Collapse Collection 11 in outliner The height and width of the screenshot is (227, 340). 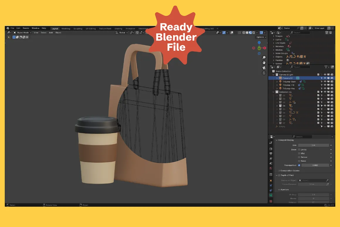(x=273, y=92)
